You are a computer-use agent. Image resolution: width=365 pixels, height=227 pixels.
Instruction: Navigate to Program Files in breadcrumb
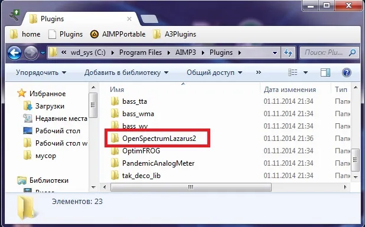point(141,52)
